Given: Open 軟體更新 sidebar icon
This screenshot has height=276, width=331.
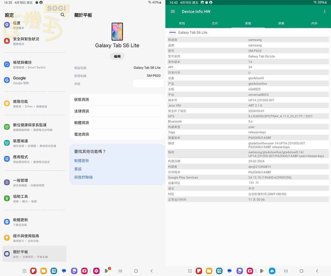Looking at the screenshot, I should pyautogui.click(x=7, y=222).
